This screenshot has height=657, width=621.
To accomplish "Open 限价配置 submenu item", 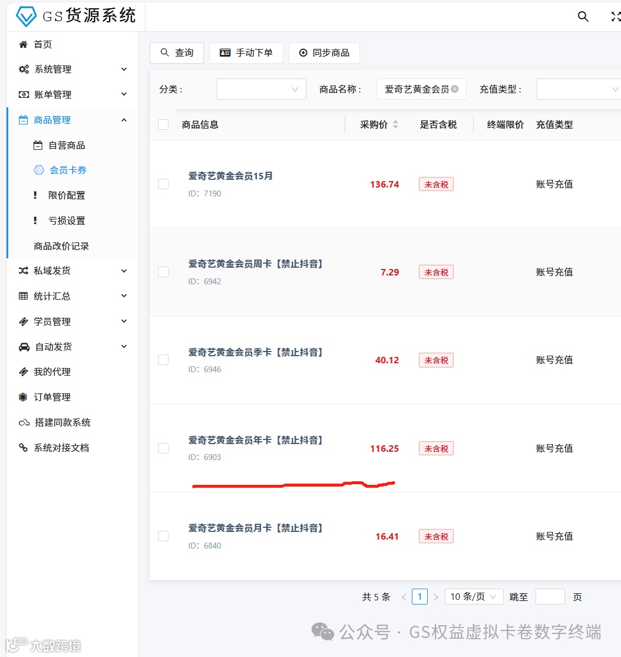I will point(67,195).
